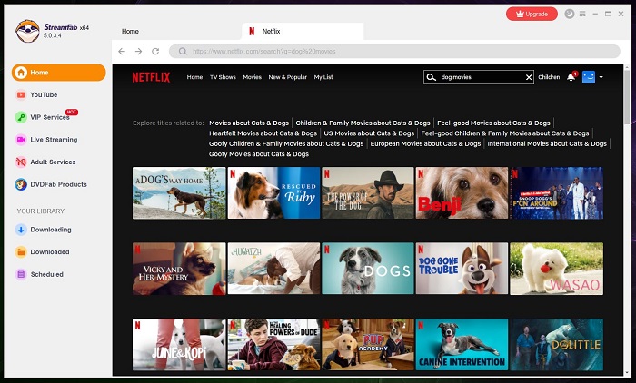Open Children & Family Movies about Cats & Dogs

point(363,123)
